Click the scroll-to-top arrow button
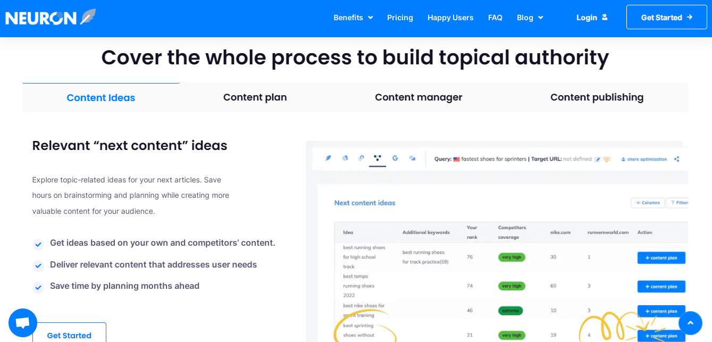712x342 pixels. point(690,323)
